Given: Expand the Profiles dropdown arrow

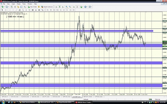Looking at the screenshot, I should (9, 7).
